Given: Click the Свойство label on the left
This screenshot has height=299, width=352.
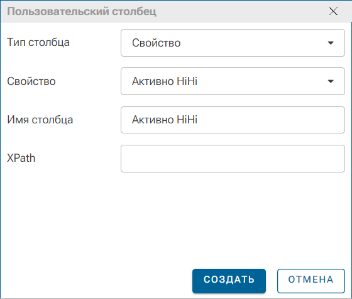Looking at the screenshot, I should click(31, 81).
